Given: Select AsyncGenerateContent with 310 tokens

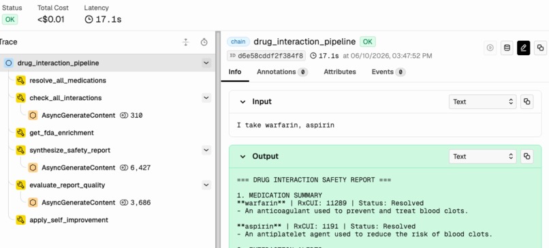Looking at the screenshot, I should 78,115.
